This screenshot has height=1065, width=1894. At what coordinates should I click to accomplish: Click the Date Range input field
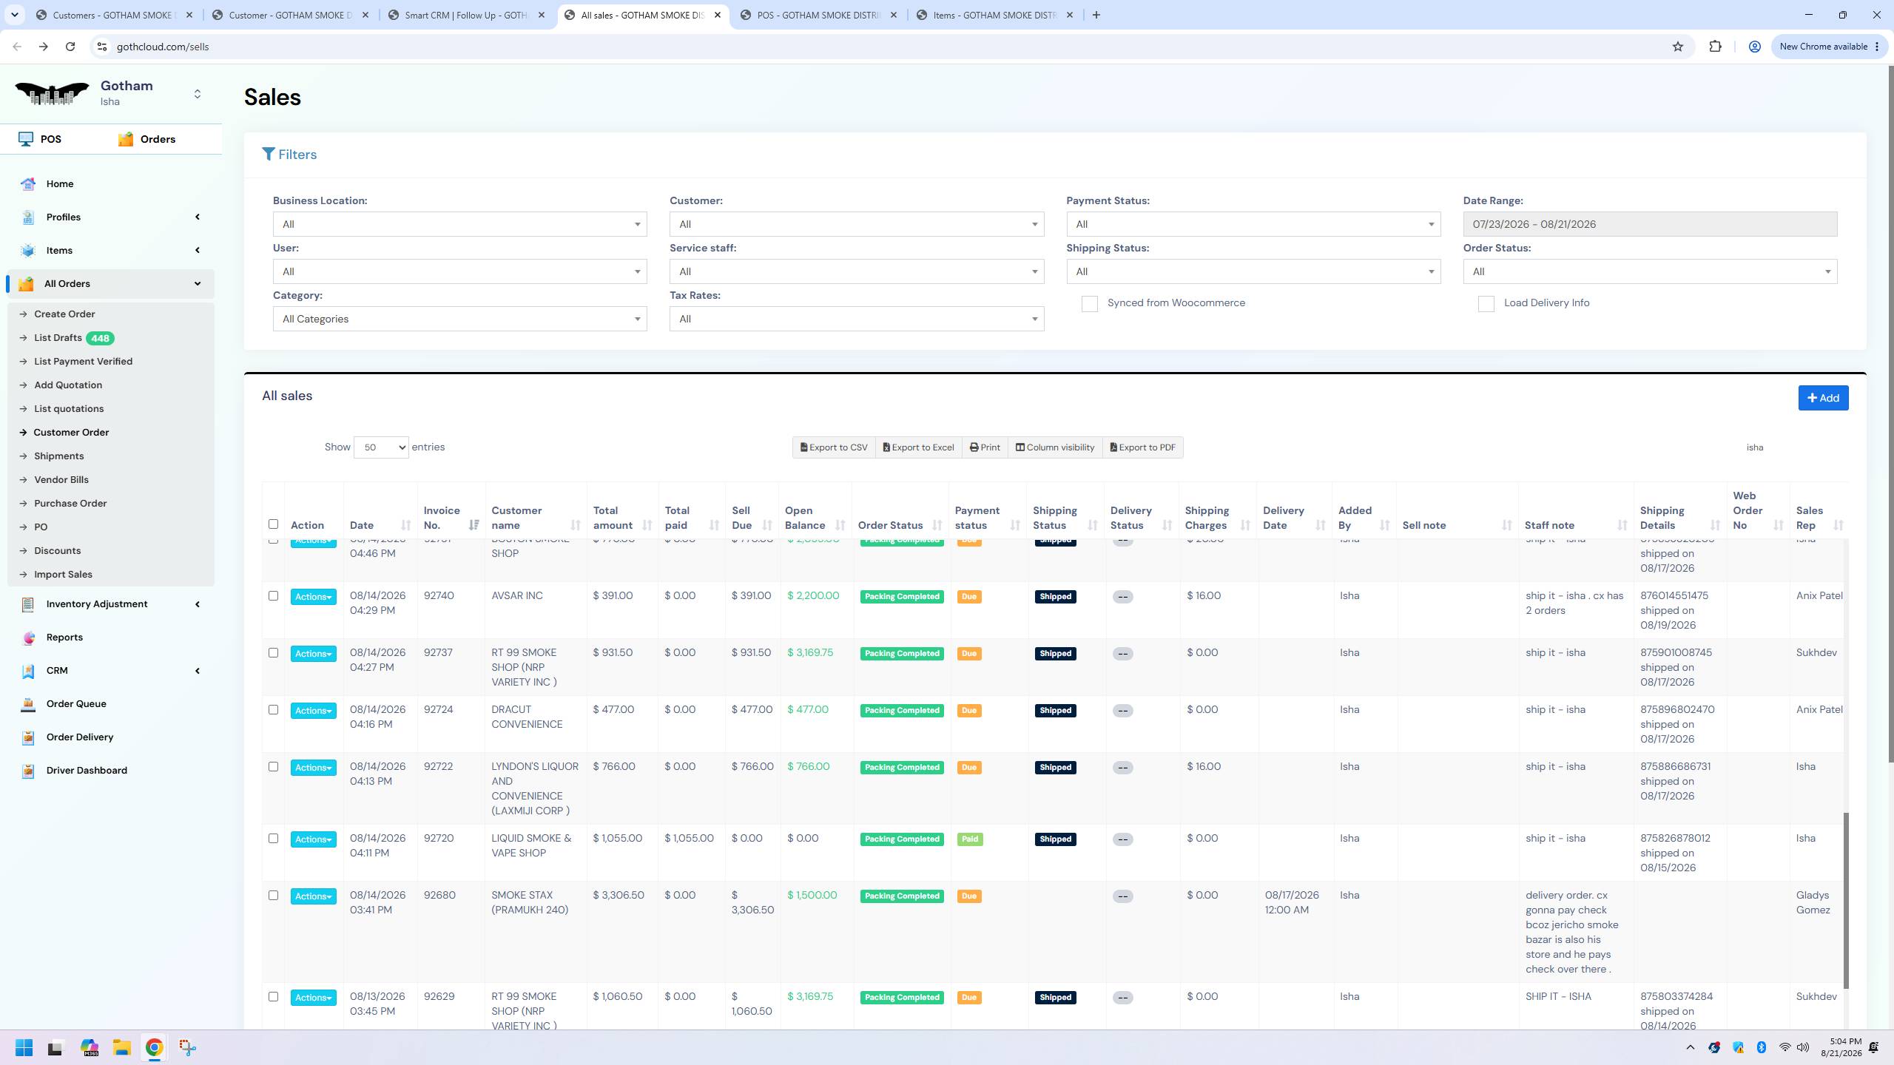coord(1650,224)
